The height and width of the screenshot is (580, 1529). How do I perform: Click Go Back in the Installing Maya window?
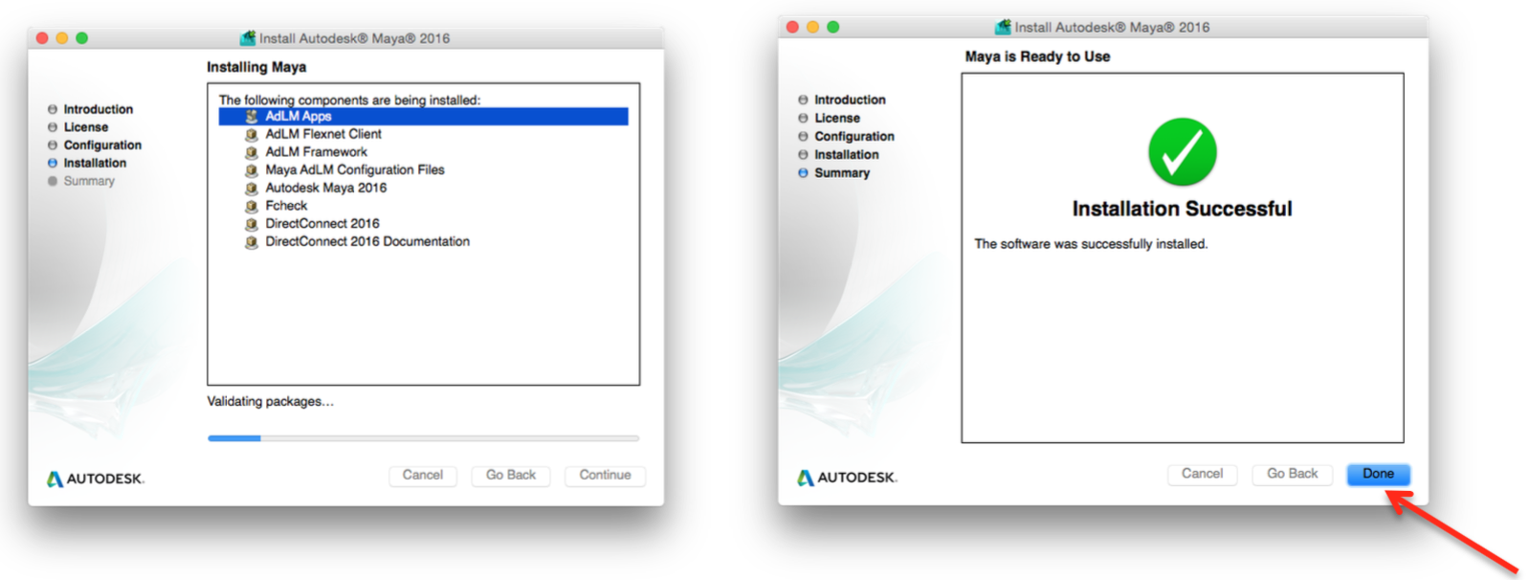click(511, 476)
